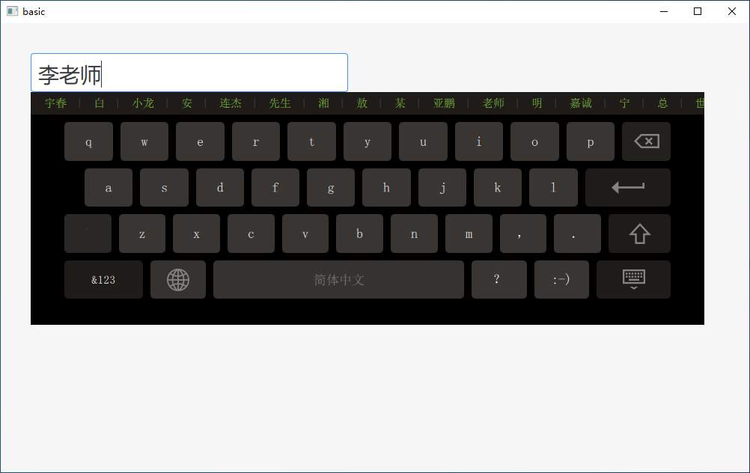Hit the enter arrow key
The width and height of the screenshot is (750, 473).
click(x=627, y=187)
